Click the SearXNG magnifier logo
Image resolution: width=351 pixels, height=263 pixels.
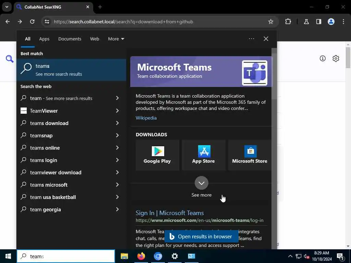pos(10,59)
